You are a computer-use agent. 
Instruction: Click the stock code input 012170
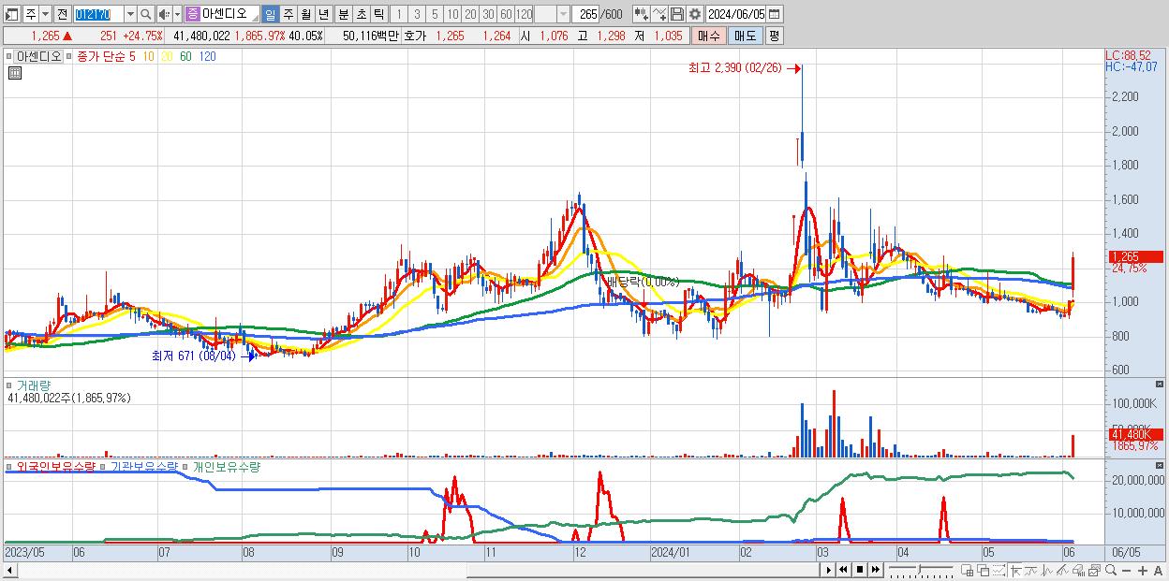click(98, 14)
